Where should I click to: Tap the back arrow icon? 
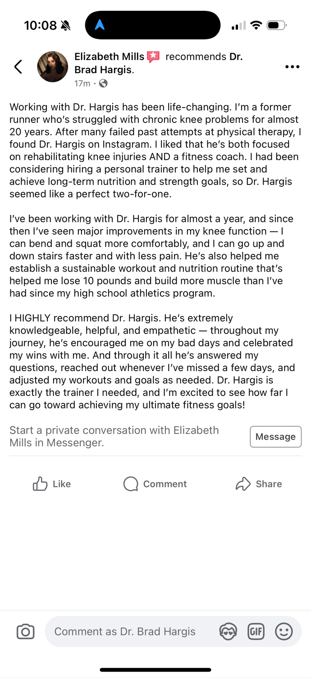(x=18, y=67)
